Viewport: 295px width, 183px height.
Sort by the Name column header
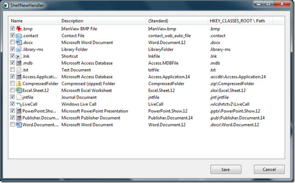coord(34,21)
